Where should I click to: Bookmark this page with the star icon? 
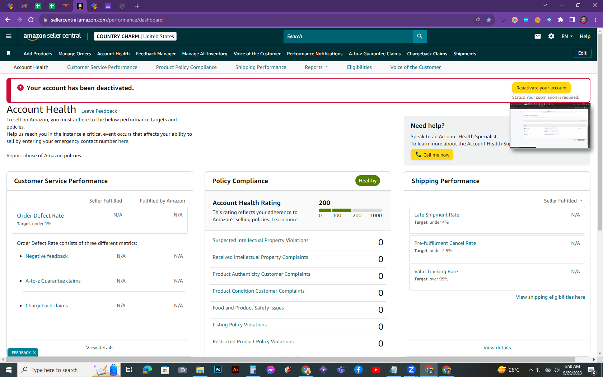pos(489,20)
